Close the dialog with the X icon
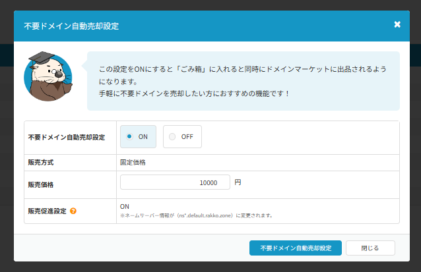 pyautogui.click(x=397, y=24)
